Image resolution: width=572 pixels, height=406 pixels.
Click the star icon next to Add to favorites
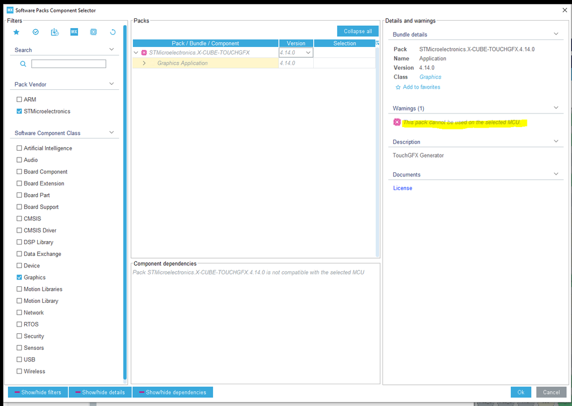(398, 87)
